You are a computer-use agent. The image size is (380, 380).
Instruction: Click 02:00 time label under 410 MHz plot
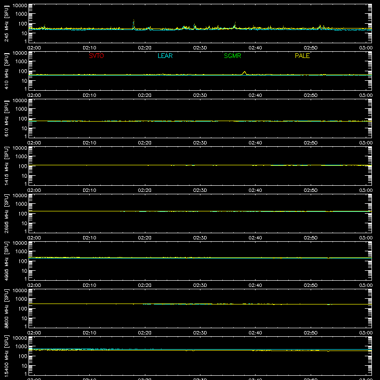pos(34,95)
